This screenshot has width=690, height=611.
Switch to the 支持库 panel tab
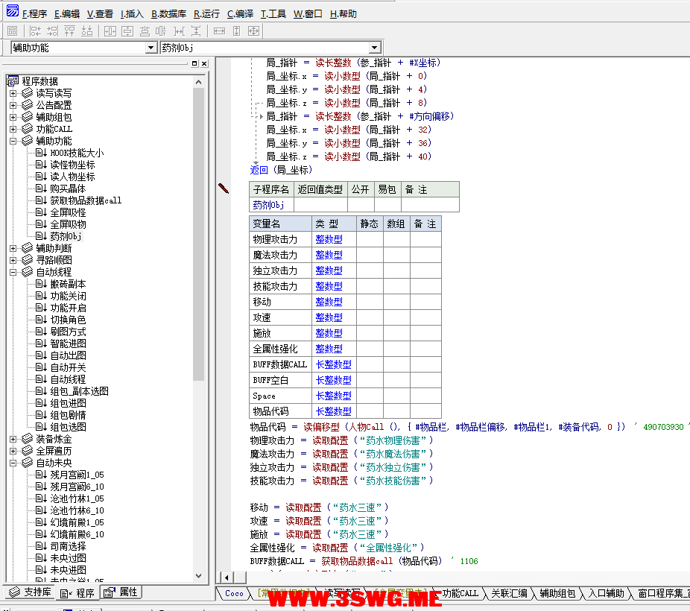[x=30, y=592]
